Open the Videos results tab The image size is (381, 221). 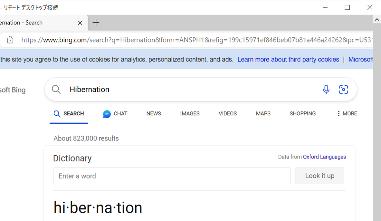tap(227, 113)
